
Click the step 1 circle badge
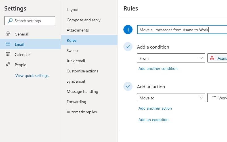(x=128, y=30)
